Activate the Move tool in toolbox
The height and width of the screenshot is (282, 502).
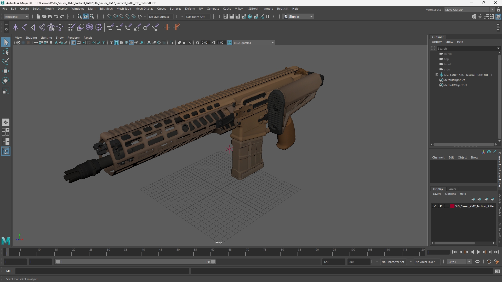click(x=6, y=71)
